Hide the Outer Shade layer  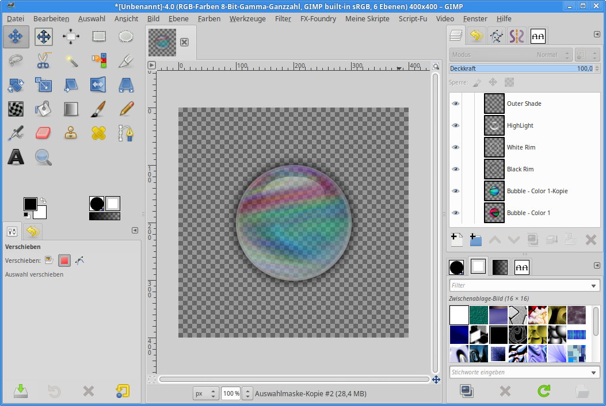pyautogui.click(x=456, y=104)
